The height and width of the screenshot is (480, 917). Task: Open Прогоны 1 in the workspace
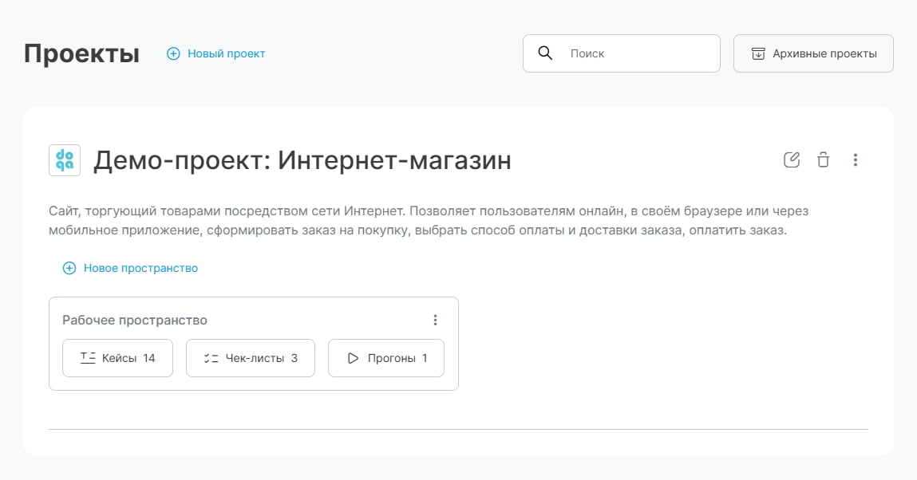[385, 357]
